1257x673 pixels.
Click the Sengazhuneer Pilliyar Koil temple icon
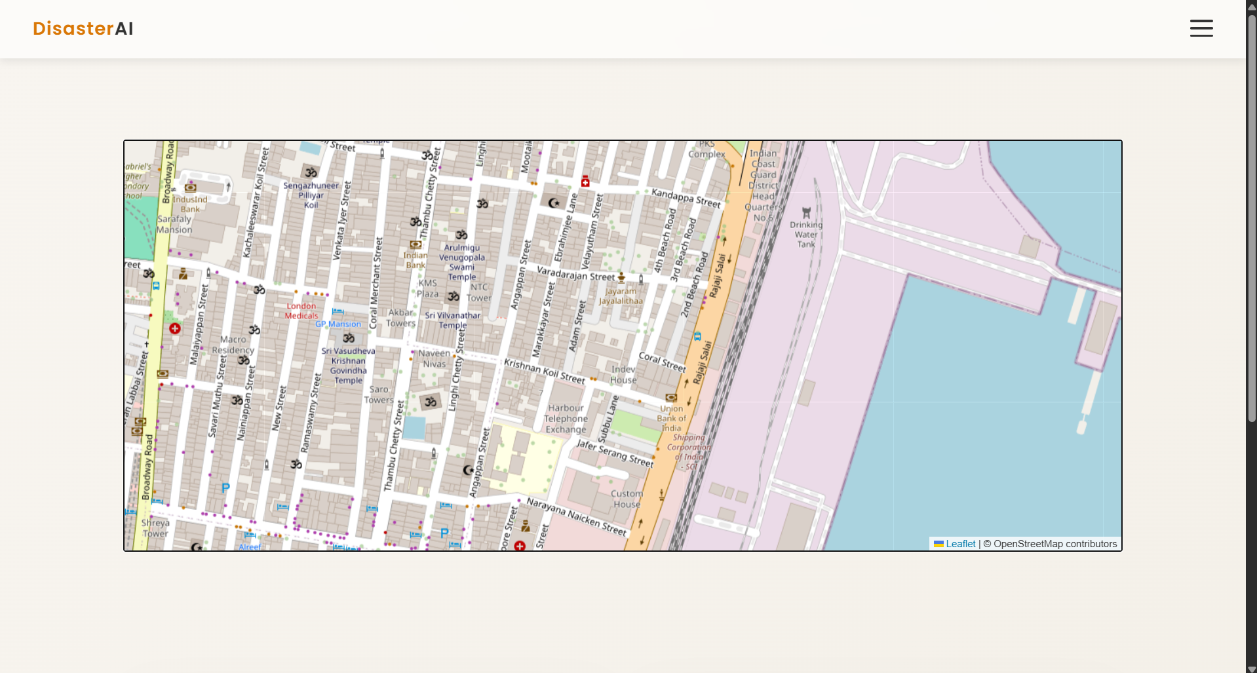pyautogui.click(x=311, y=172)
